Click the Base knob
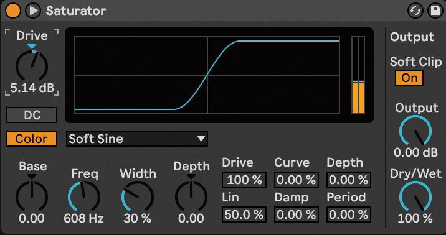This screenshot has height=235, width=446. click(32, 196)
